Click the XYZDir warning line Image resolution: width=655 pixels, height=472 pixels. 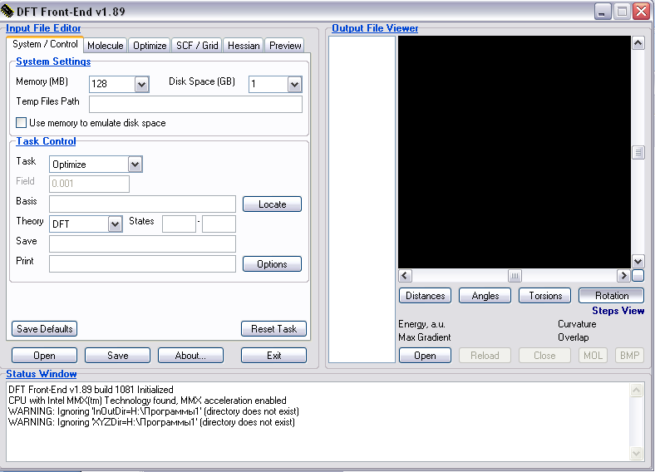click(x=151, y=422)
